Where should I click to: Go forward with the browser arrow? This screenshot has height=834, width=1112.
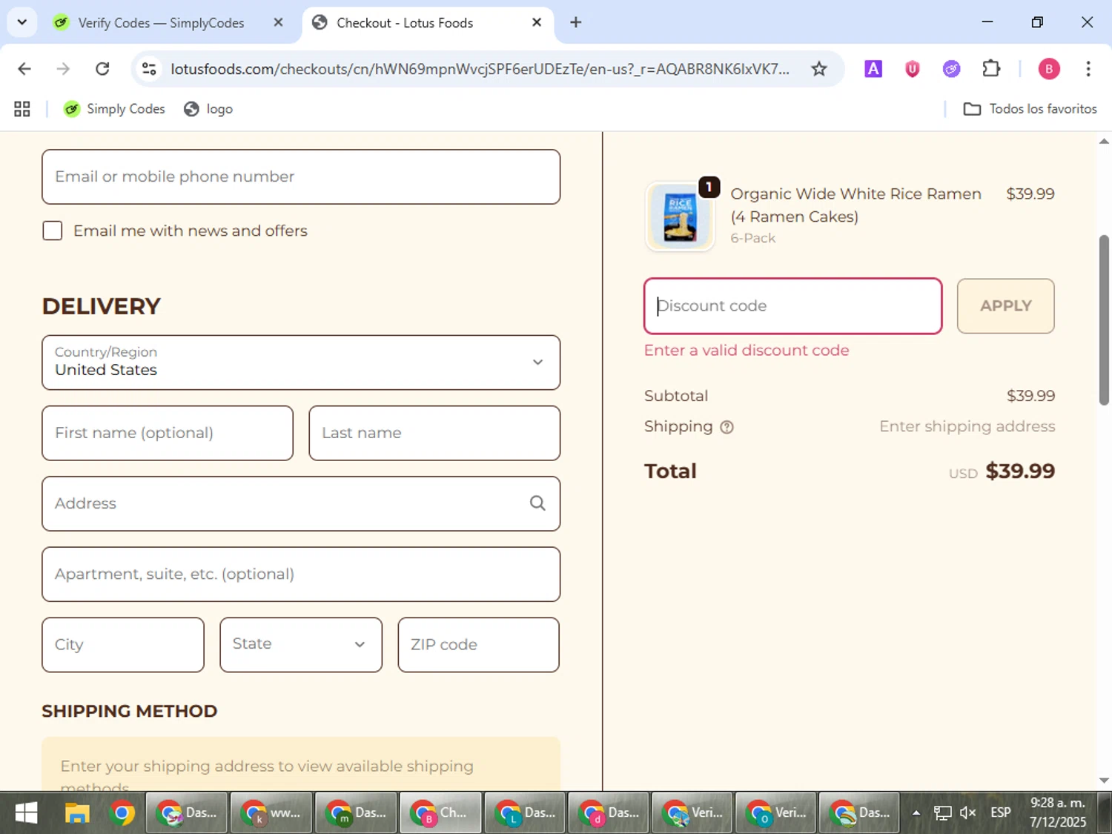(x=63, y=69)
